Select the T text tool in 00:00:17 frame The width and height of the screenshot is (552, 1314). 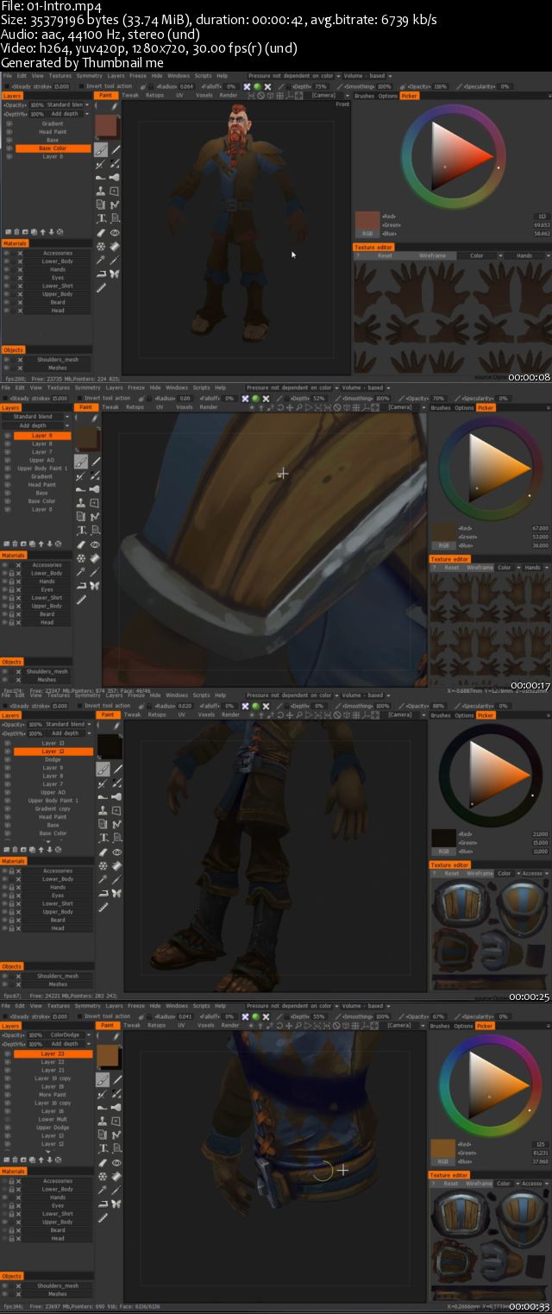pyautogui.click(x=82, y=531)
